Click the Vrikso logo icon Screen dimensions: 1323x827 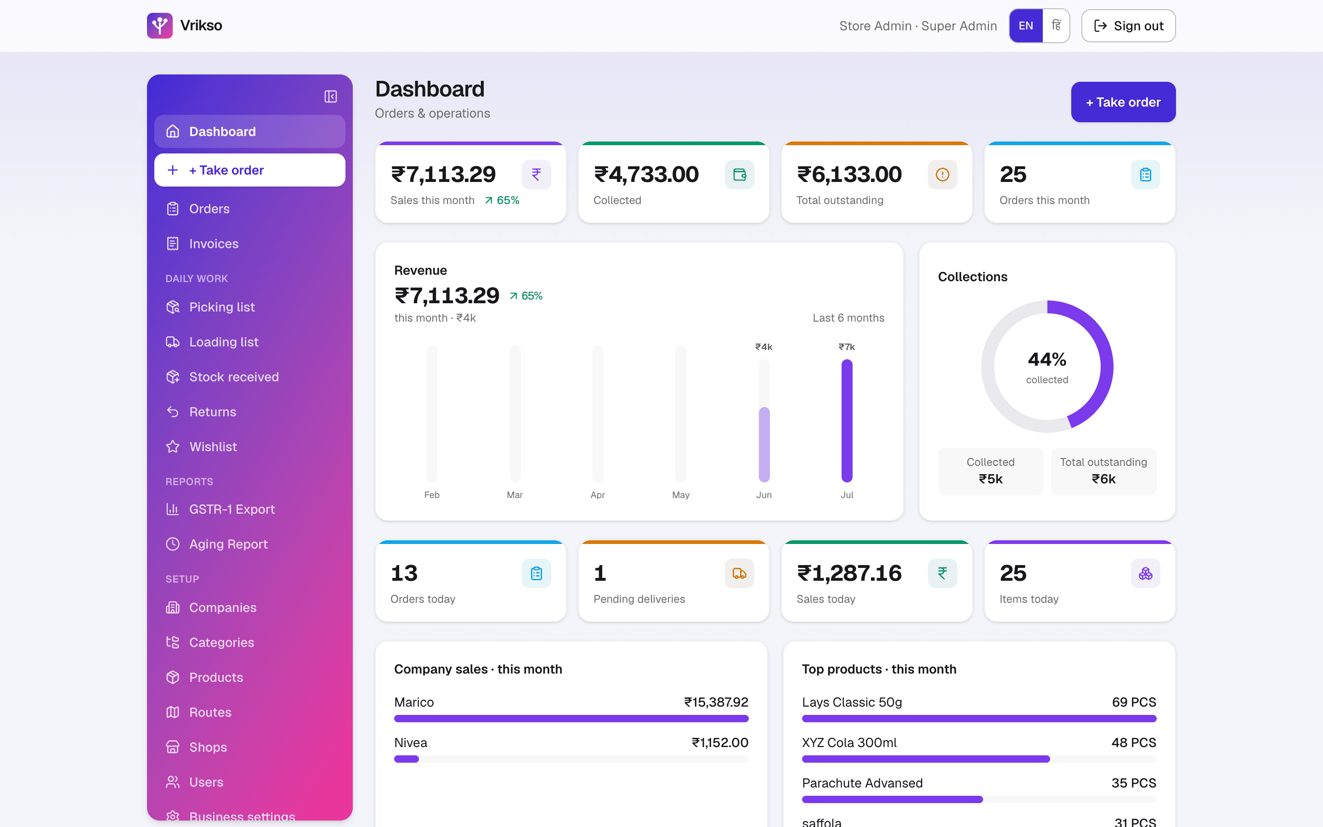[160, 26]
